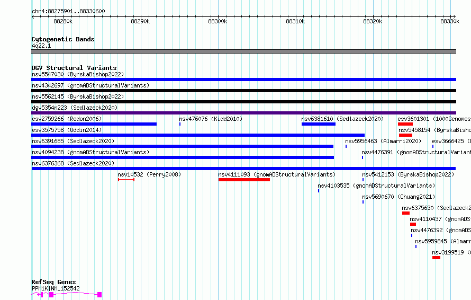The image size is (471, 300).
Task: Click the red interval glyph of nsv10532
Action: (126, 180)
